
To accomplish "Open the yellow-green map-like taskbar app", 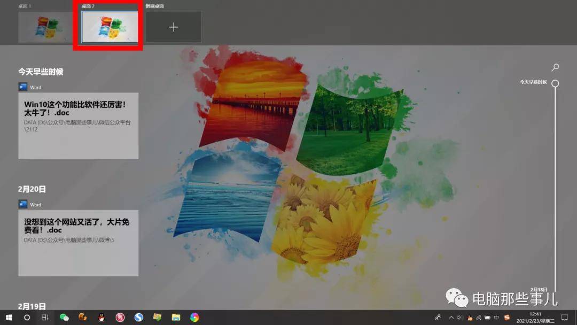I will click(157, 318).
